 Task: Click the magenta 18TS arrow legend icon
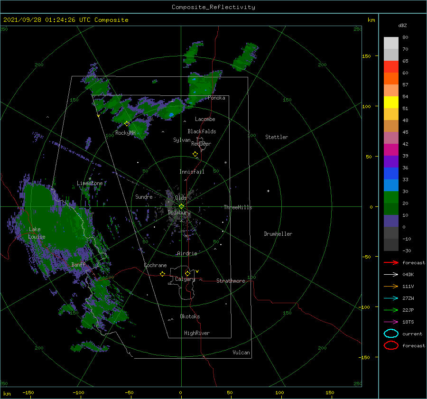[391, 322]
